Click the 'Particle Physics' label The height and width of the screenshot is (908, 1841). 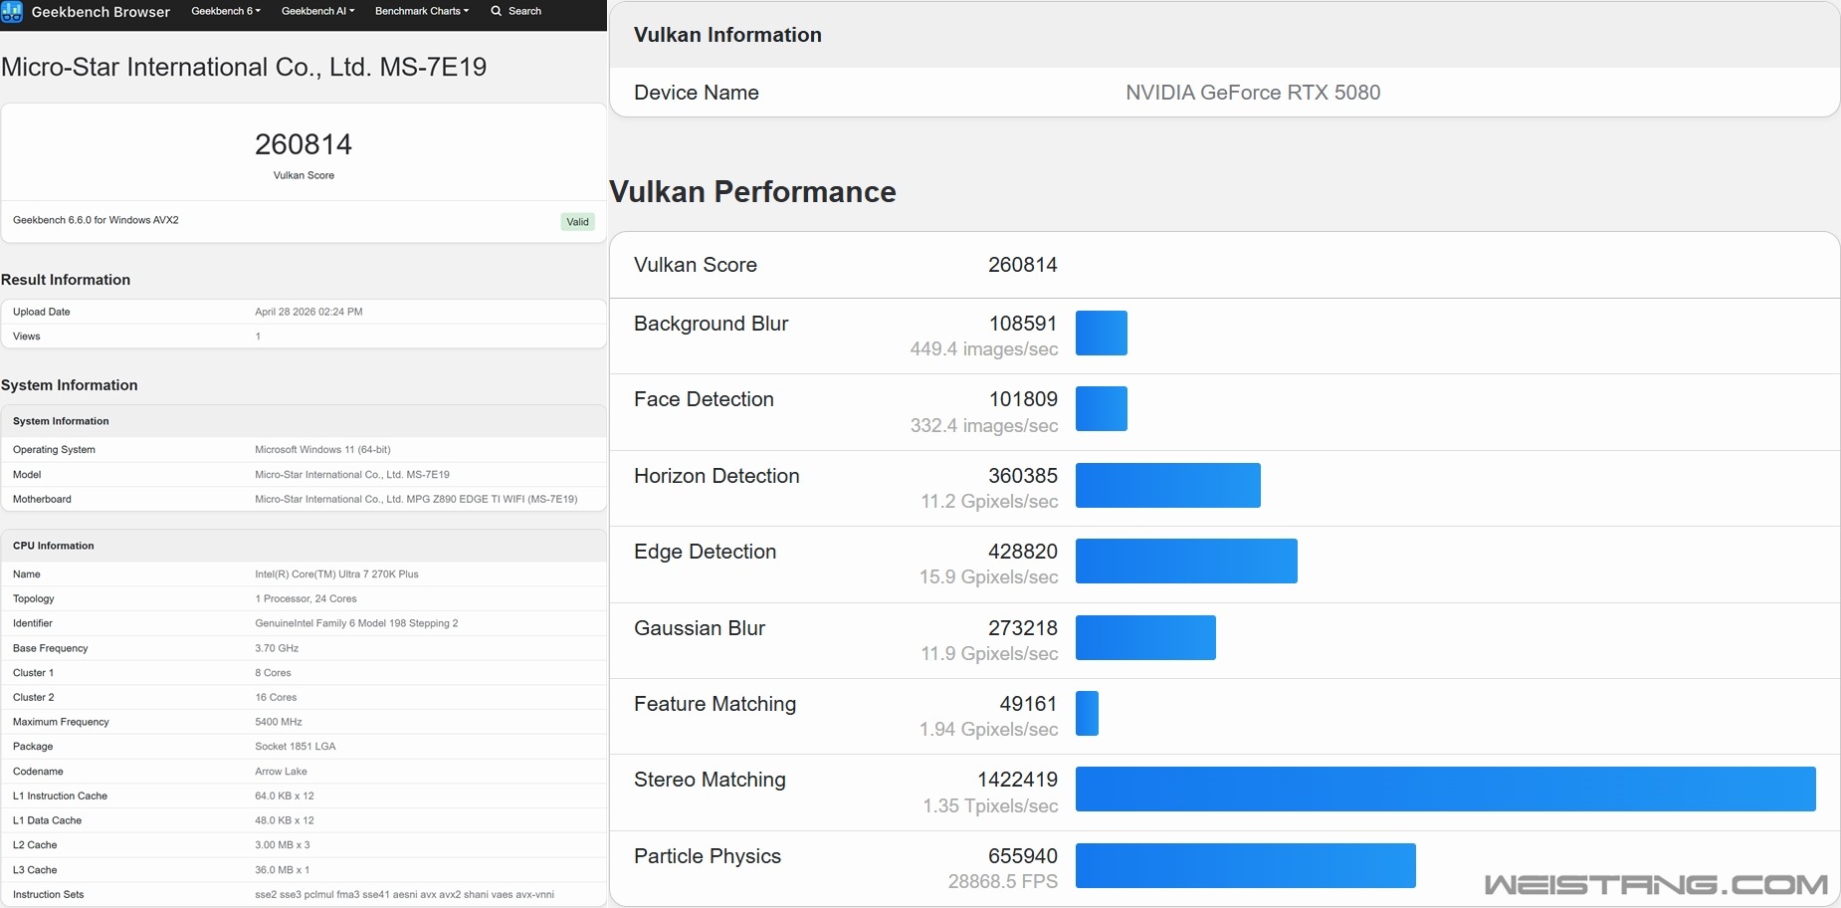(708, 856)
